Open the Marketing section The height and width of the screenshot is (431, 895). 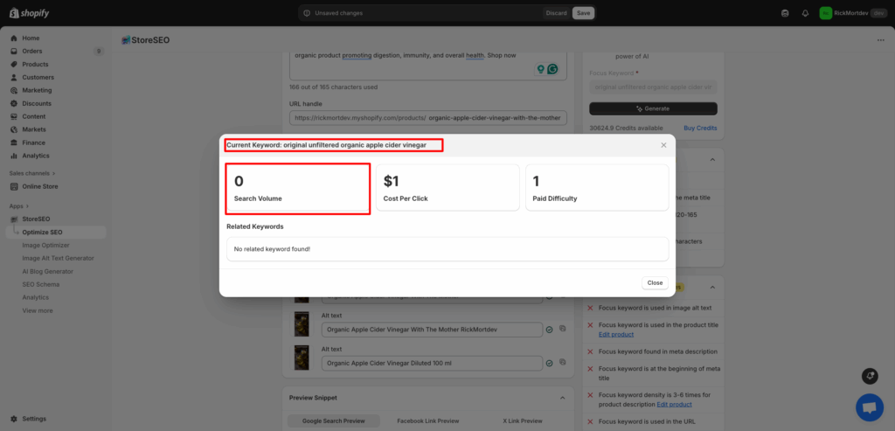tap(37, 90)
